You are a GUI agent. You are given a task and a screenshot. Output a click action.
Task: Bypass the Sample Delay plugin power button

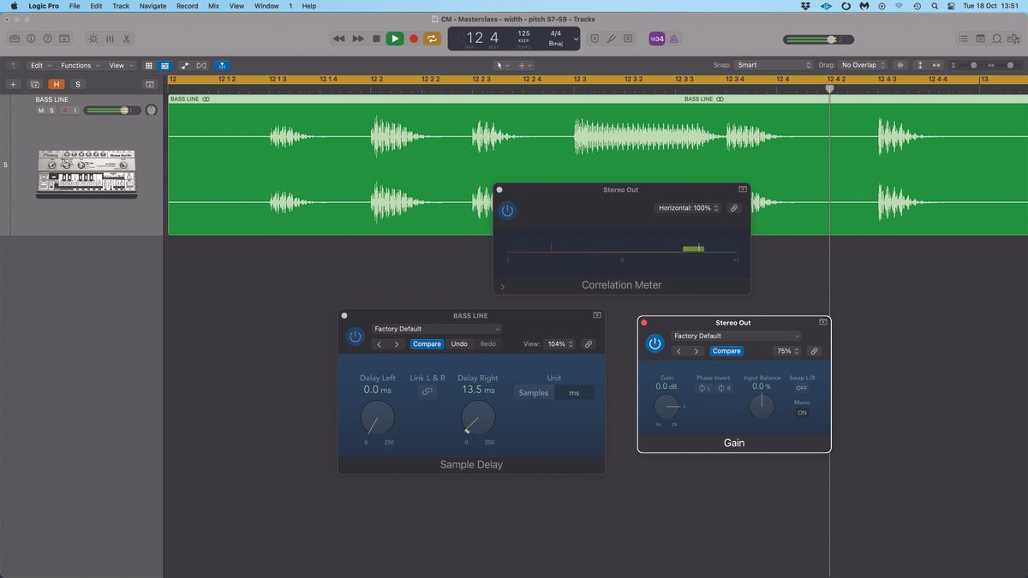355,336
